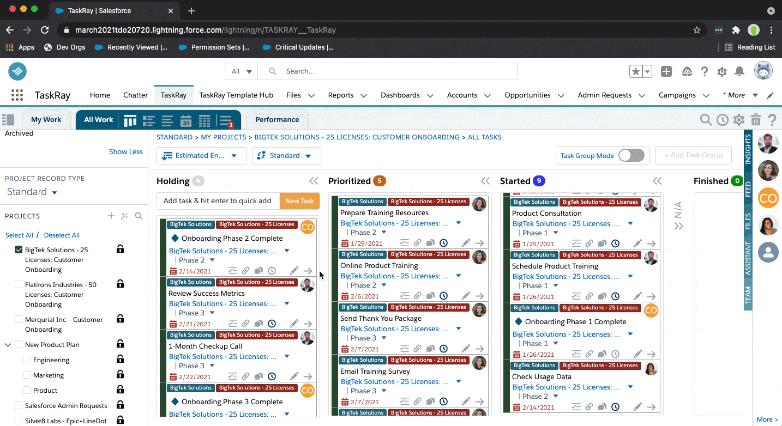
Task: Click checklist icon on 1-Month Checkup Call card
Action: (233, 376)
